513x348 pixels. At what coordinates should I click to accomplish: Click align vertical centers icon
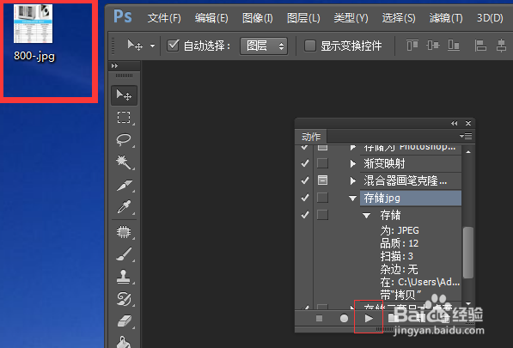[x=433, y=46]
